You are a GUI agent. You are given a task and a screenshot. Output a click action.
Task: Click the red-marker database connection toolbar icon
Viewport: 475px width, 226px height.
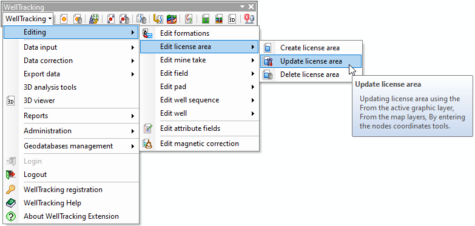coord(249,19)
